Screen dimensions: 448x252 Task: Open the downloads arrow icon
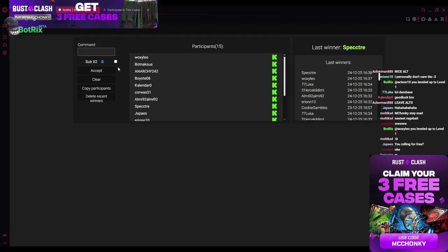point(436,19)
